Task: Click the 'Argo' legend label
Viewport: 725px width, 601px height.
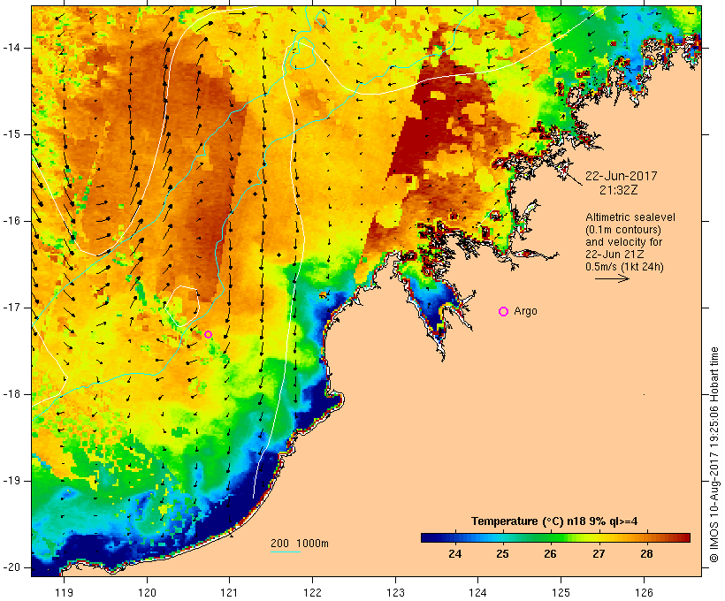Action: 526,311
